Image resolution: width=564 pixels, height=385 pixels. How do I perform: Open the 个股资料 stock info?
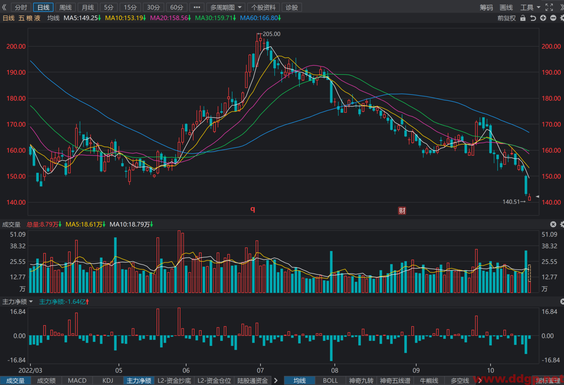point(263,7)
